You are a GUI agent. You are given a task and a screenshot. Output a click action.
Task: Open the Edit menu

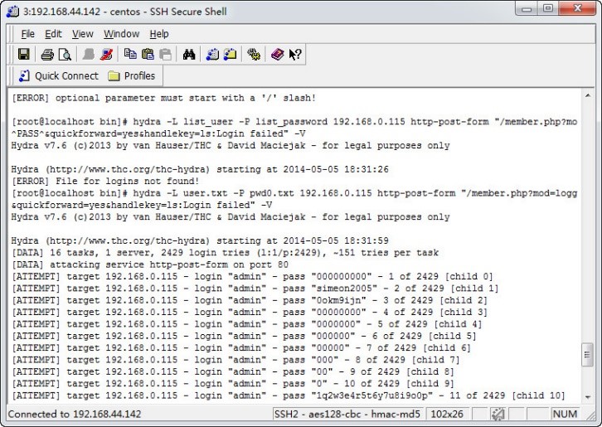pos(53,34)
